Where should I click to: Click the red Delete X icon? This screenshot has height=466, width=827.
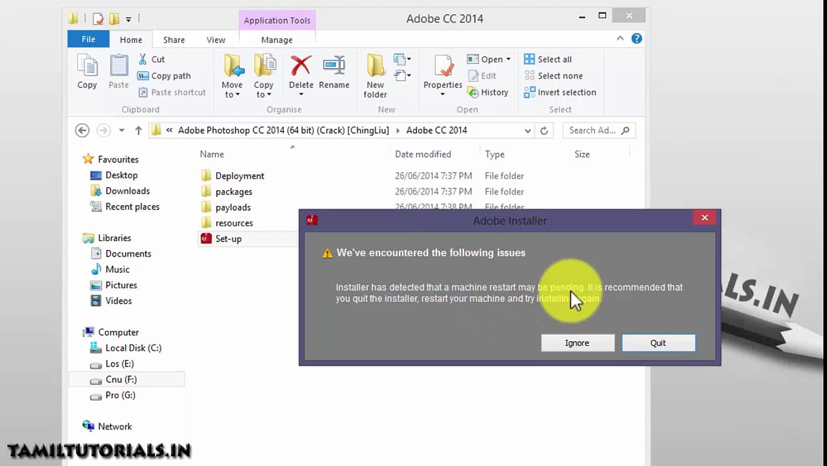301,66
